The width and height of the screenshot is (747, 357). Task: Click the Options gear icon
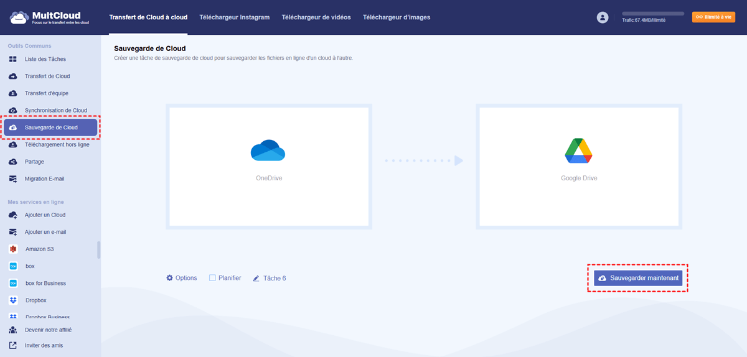(x=169, y=278)
